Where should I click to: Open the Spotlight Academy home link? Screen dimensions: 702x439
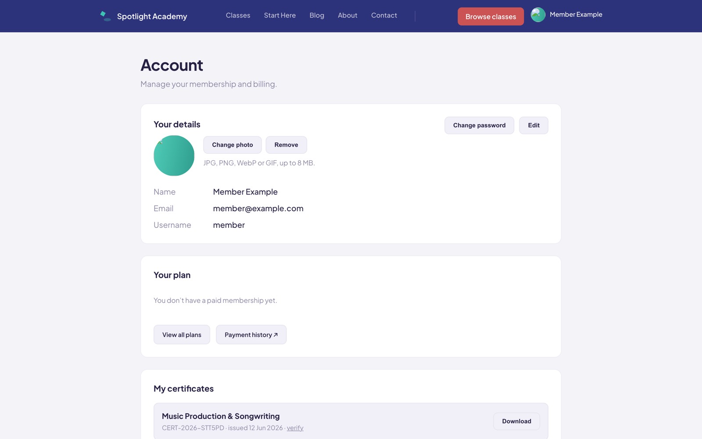(143, 16)
